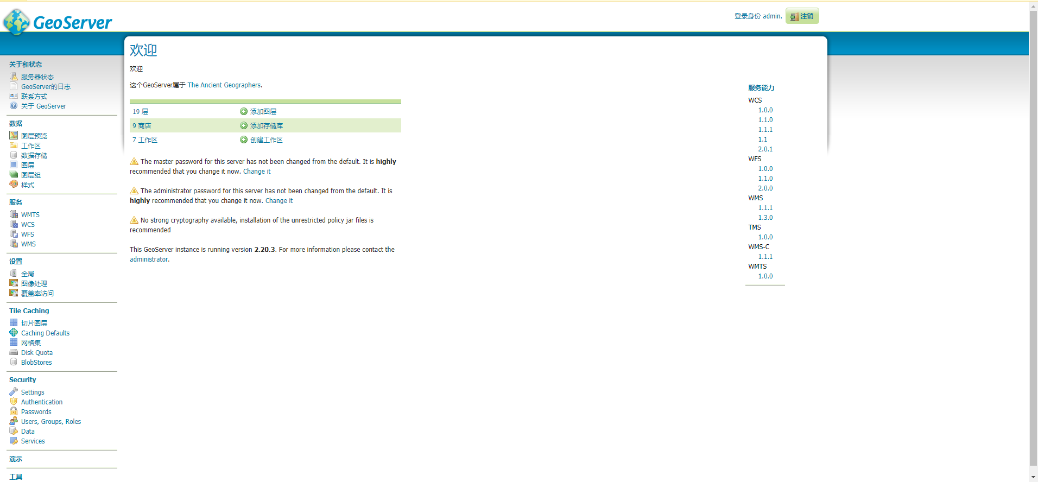Viewport: 1038px width, 482px height.
Task: Click the Authentication shield icon
Action: (x=14, y=402)
